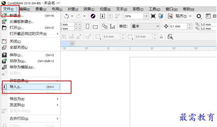Open the redo history dropdown arrow
The image size is (217, 127).
click(84, 16)
